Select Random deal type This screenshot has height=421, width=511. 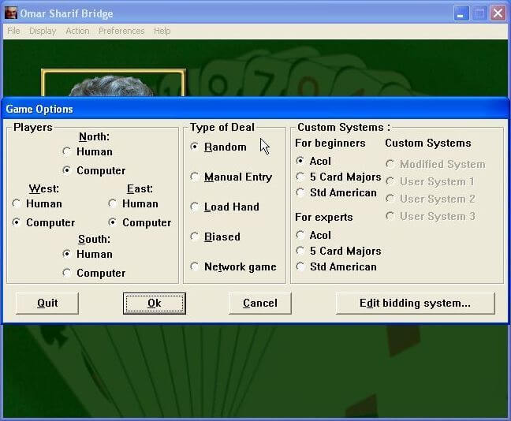pos(218,147)
